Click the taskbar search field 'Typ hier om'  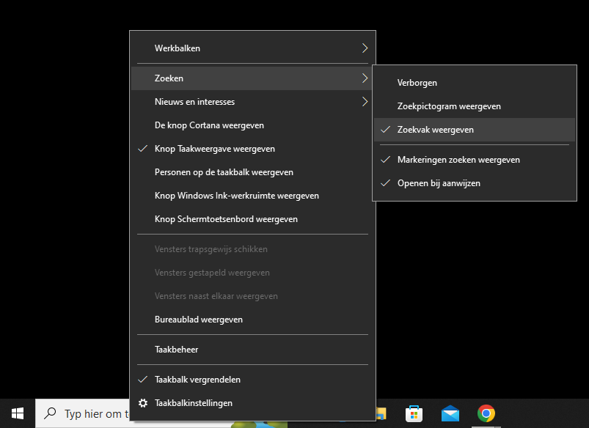(83, 413)
